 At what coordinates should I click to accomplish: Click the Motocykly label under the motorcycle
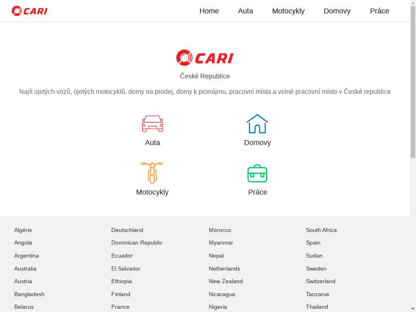(x=152, y=192)
